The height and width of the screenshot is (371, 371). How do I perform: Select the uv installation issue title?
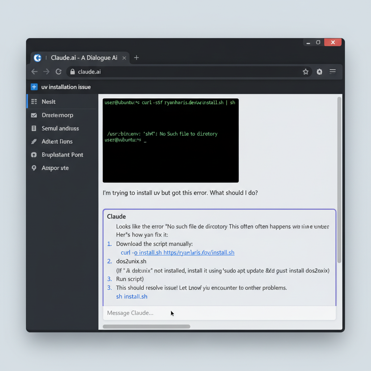pos(66,87)
